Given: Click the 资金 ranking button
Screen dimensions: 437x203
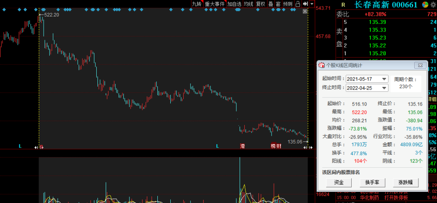Looking at the screenshot, I should tap(339, 182).
